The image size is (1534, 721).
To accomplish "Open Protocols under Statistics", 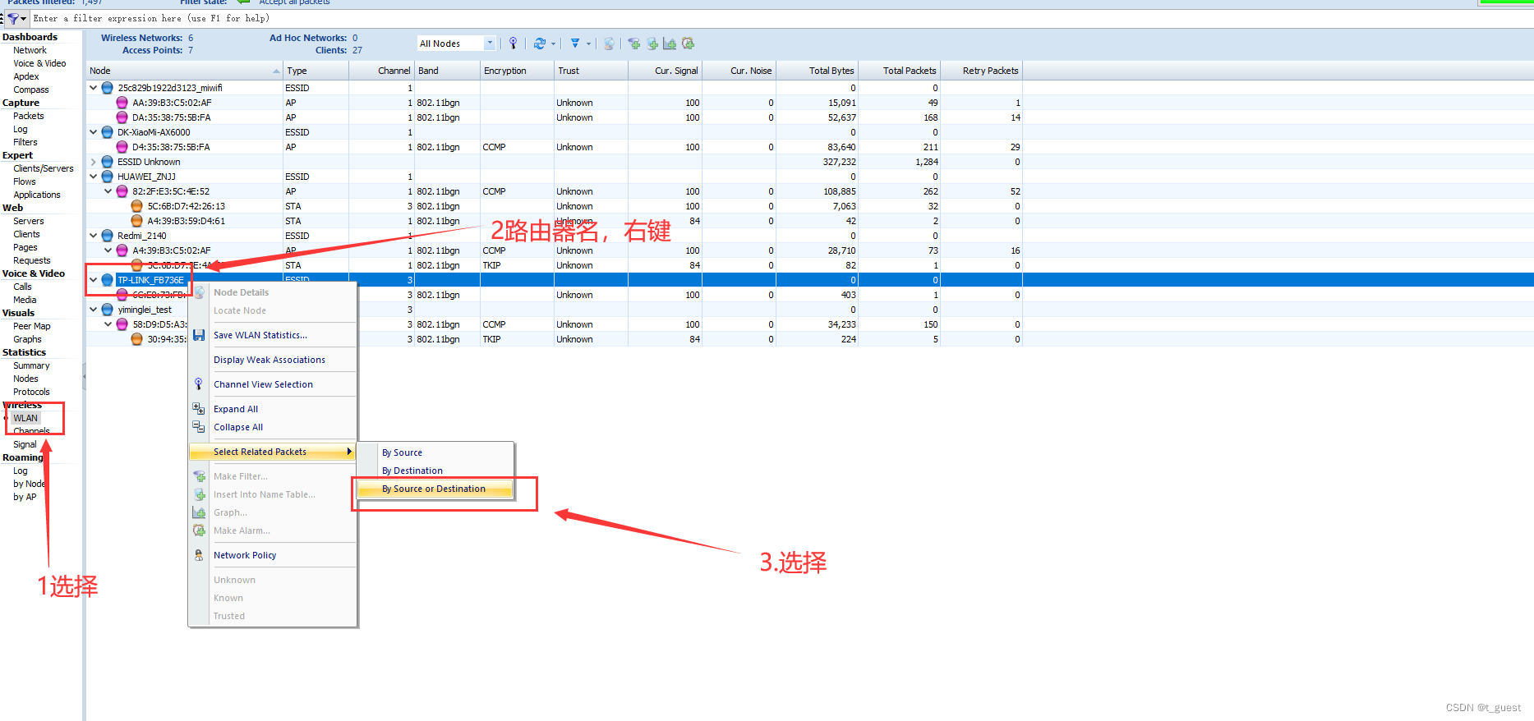I will (31, 392).
